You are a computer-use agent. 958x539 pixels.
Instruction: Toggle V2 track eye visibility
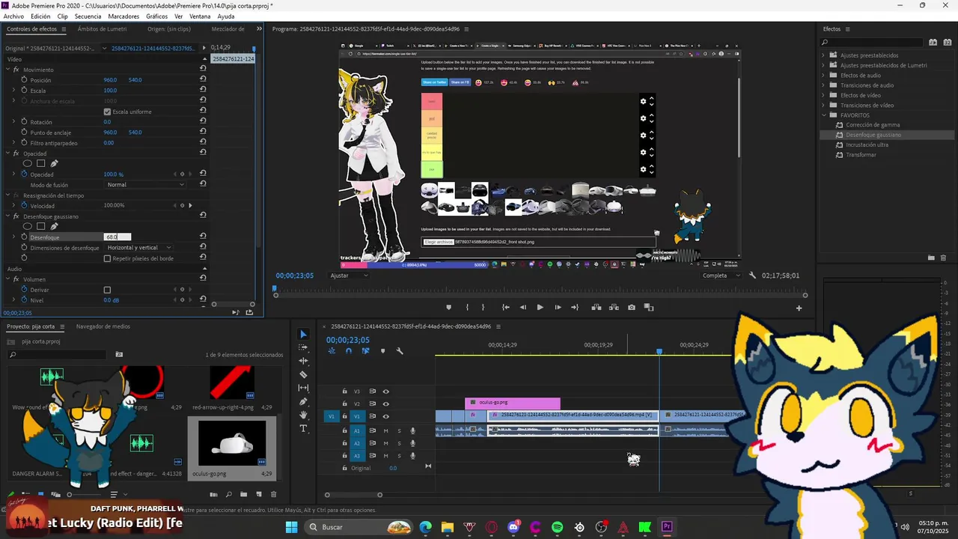click(x=386, y=404)
